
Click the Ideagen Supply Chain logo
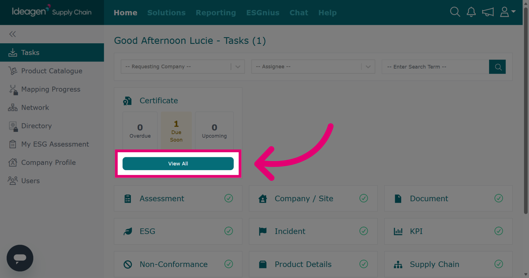click(52, 11)
